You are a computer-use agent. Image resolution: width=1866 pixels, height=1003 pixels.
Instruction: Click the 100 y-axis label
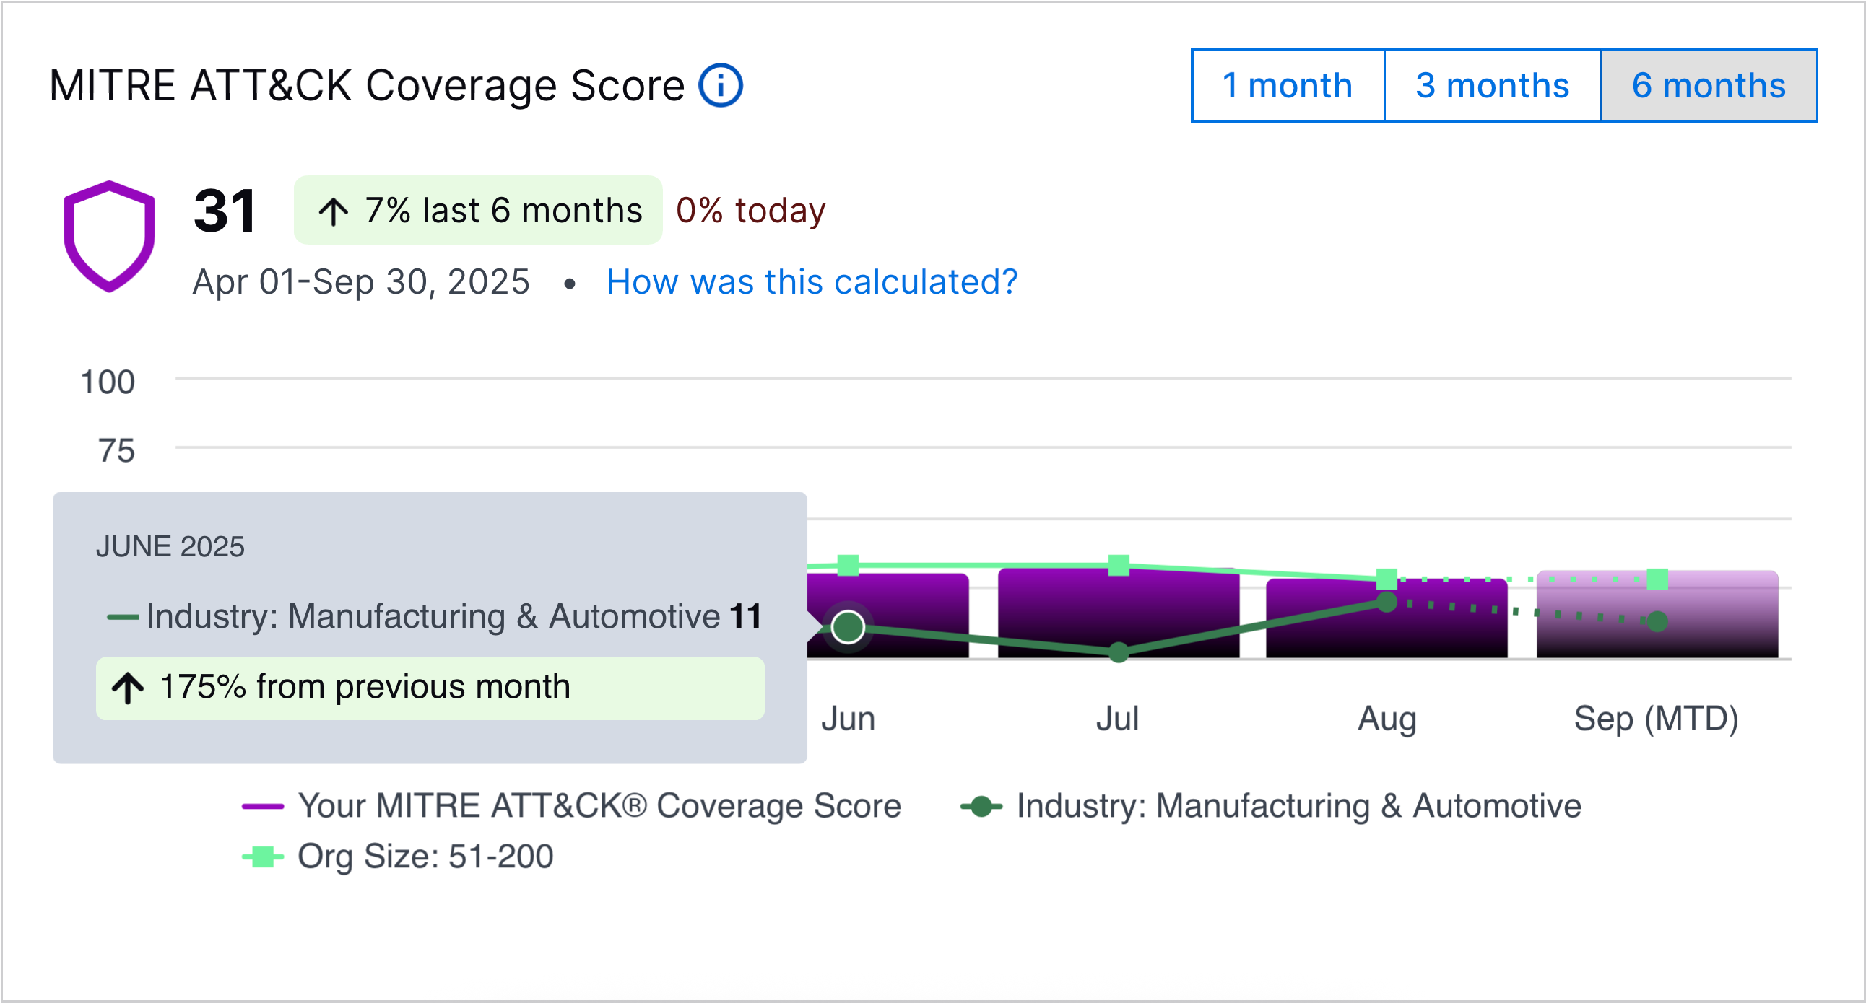[x=108, y=382]
